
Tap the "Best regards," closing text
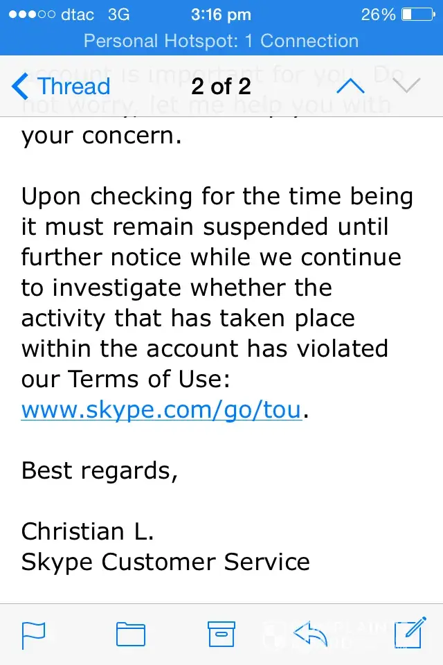click(x=100, y=470)
